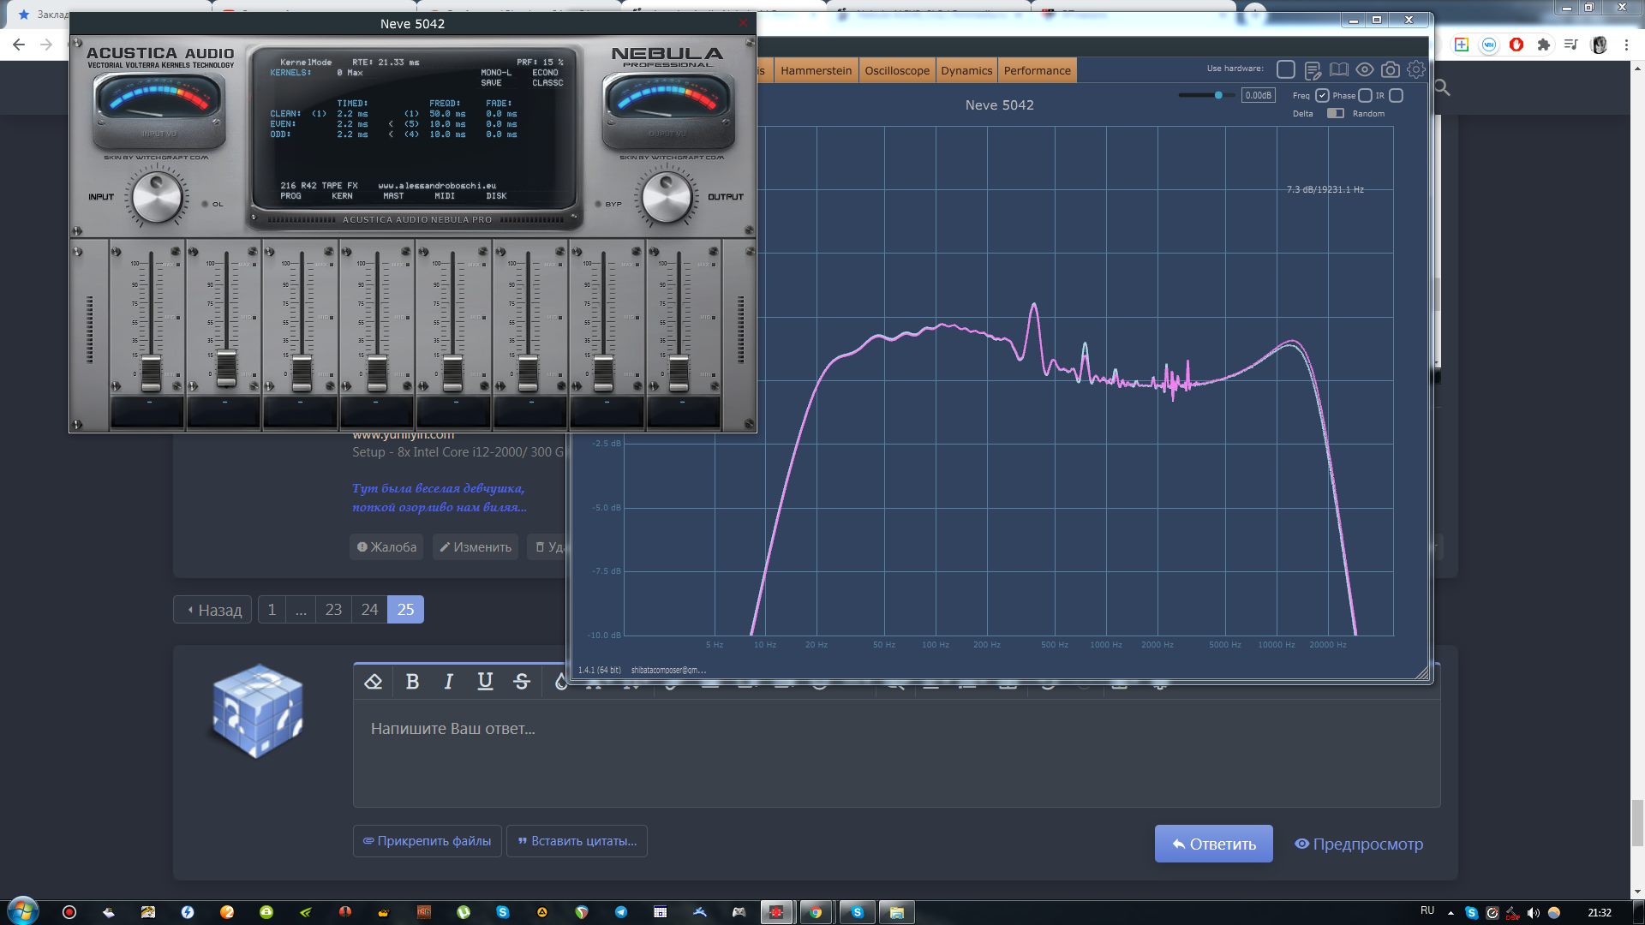Take a snapshot with the camera icon
Image resolution: width=1645 pixels, height=925 pixels.
(1391, 70)
